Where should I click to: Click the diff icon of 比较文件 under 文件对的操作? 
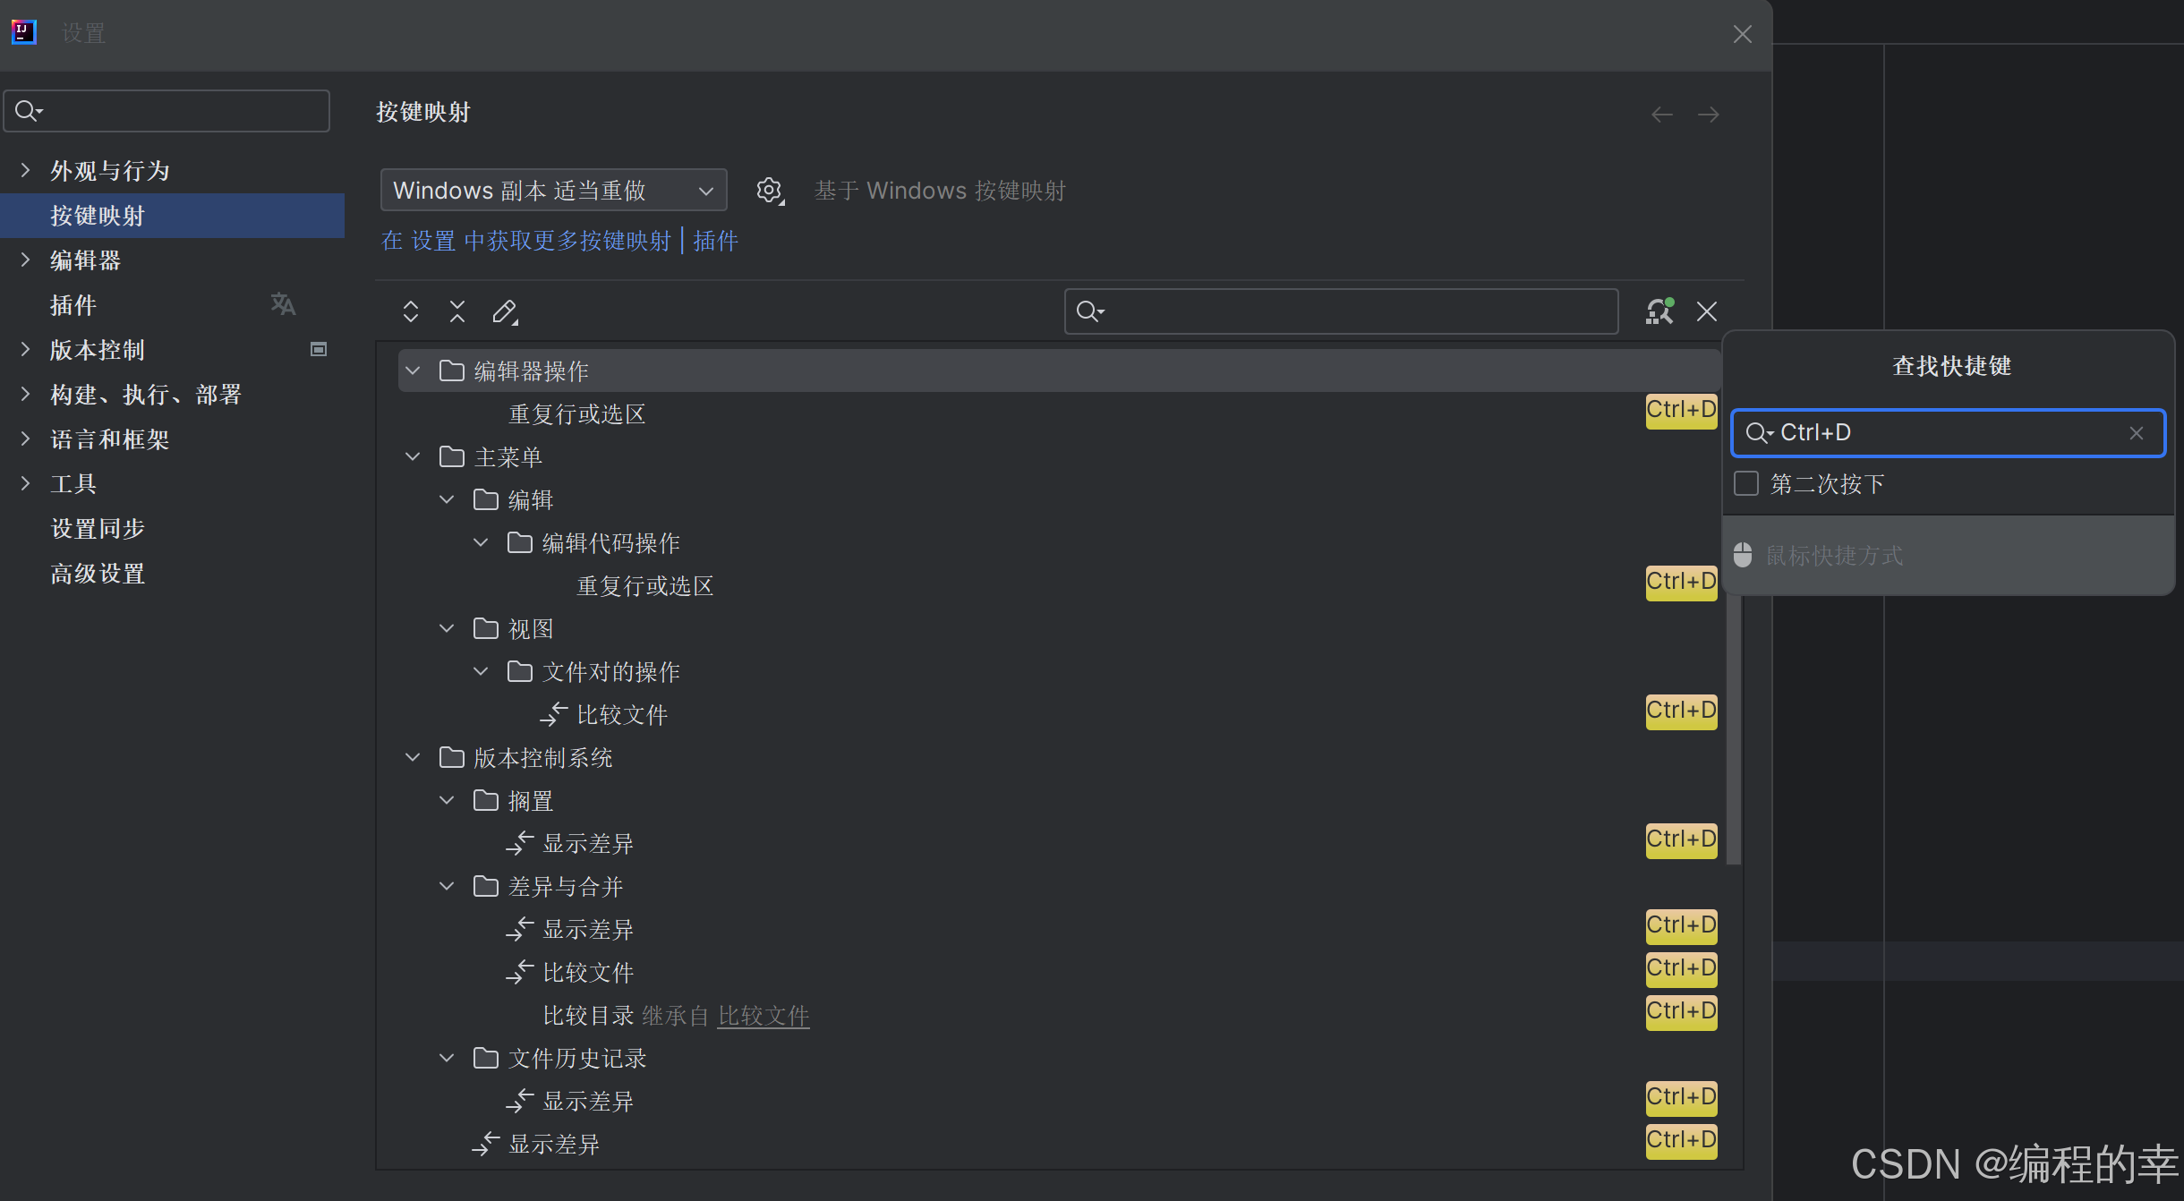coord(554,714)
